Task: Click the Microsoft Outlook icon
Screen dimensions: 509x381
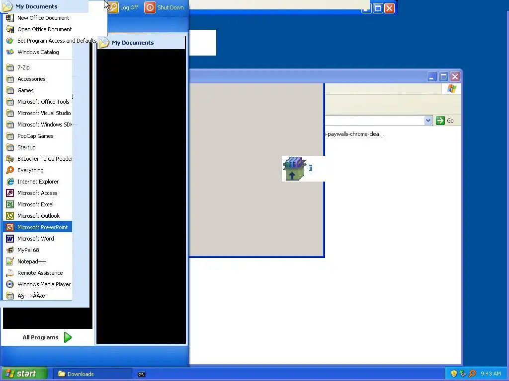Action: click(10, 216)
